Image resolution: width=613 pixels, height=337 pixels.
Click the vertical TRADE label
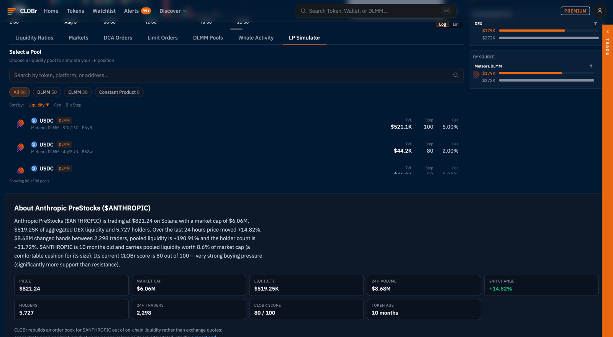(x=608, y=47)
